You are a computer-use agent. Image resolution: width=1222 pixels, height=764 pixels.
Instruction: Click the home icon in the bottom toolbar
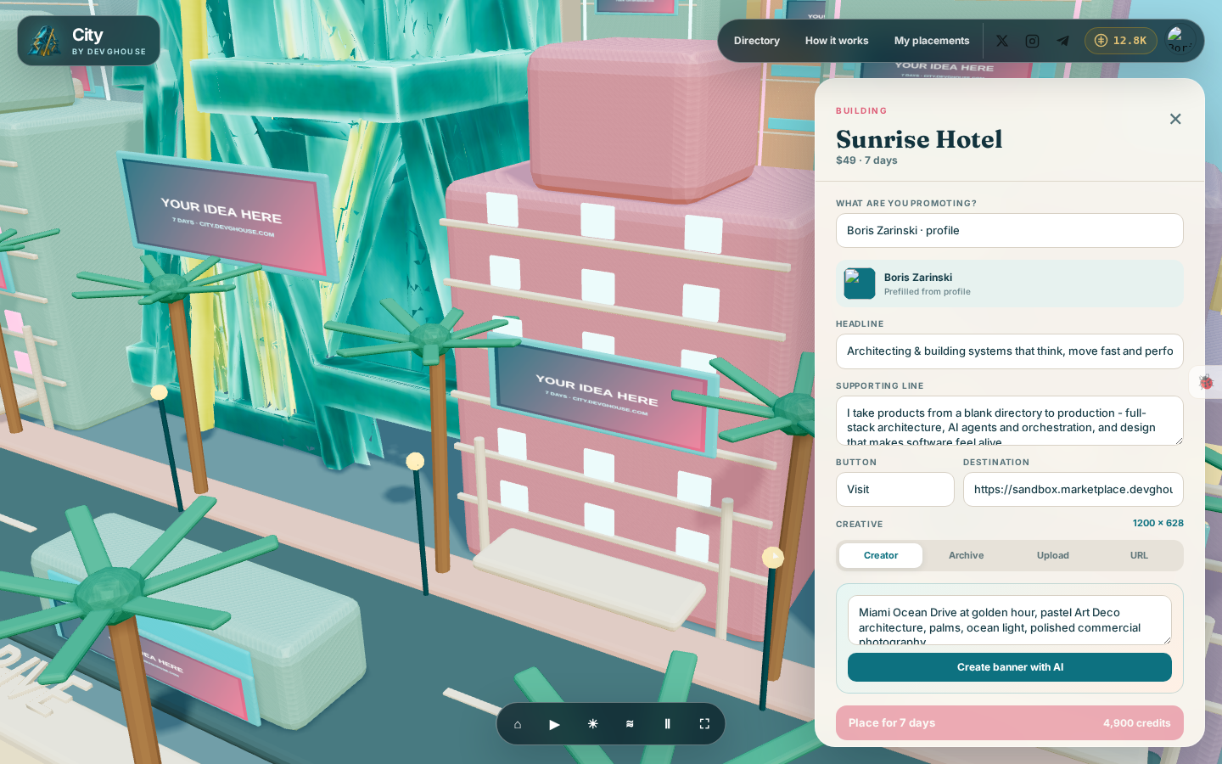[x=518, y=724]
